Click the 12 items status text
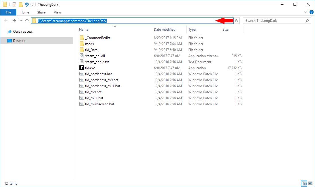Image resolution: width=315 pixels, height=187 pixels. click(x=11, y=184)
